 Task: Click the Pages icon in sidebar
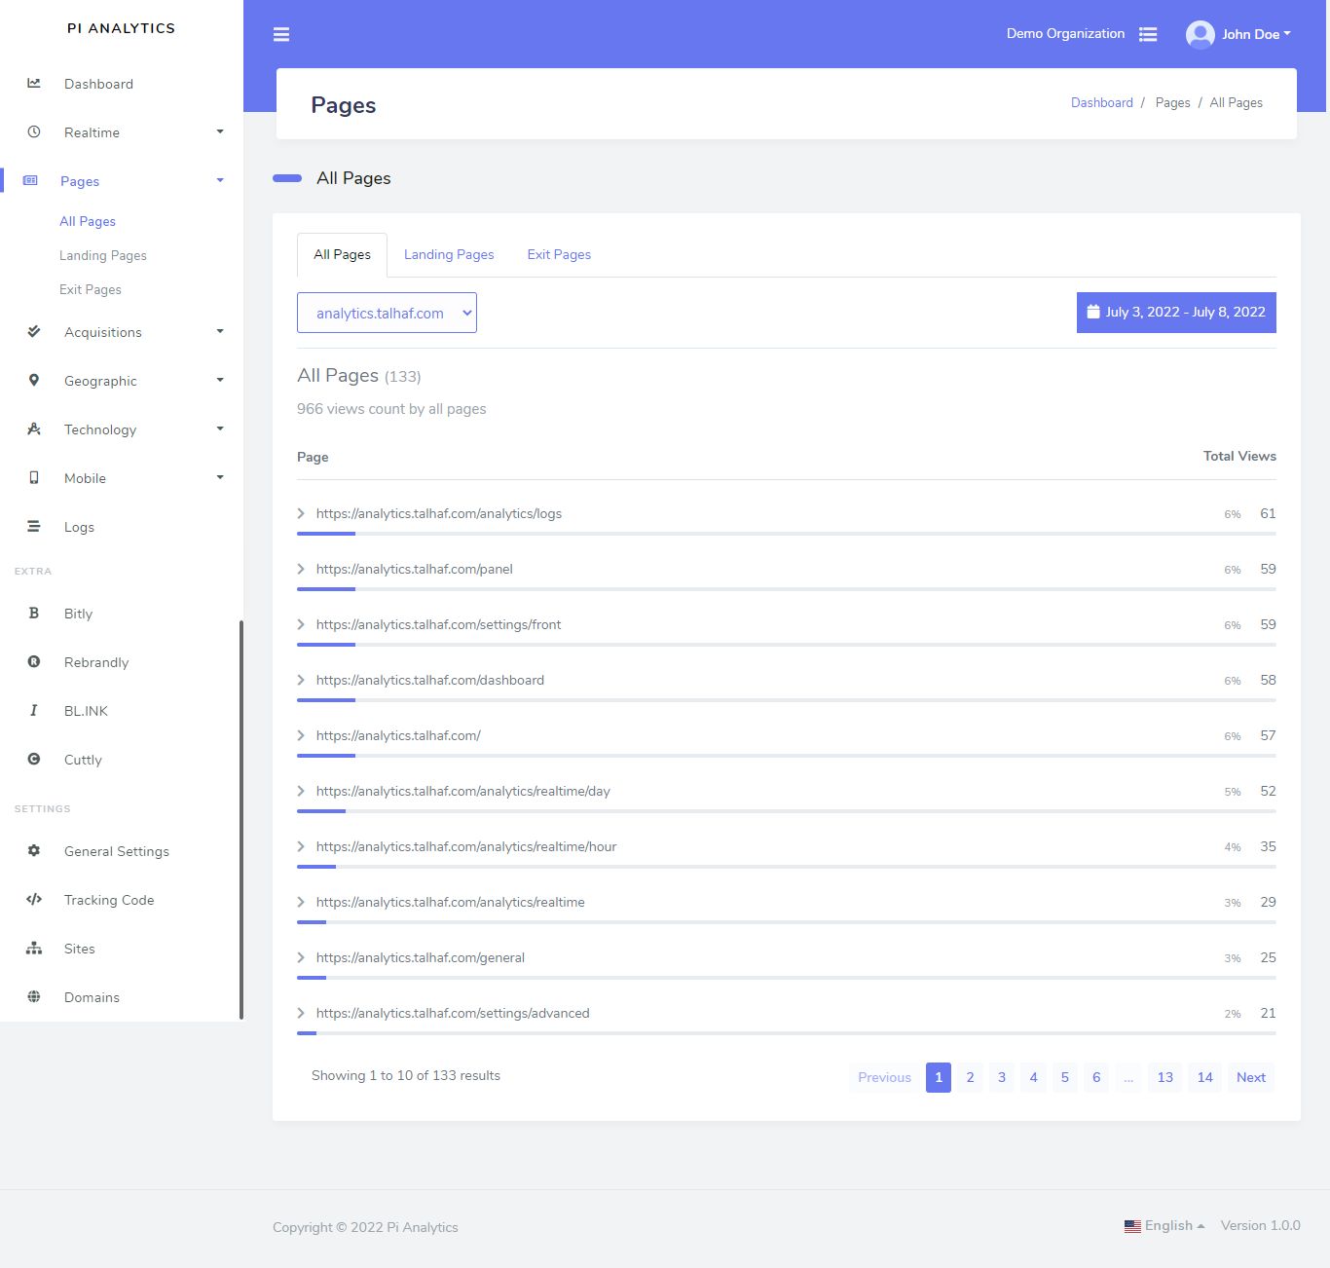click(30, 181)
